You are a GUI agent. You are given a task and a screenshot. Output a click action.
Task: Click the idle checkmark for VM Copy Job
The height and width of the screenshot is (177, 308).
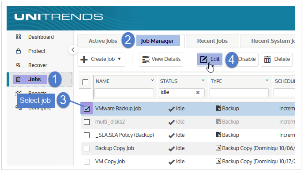(172, 162)
